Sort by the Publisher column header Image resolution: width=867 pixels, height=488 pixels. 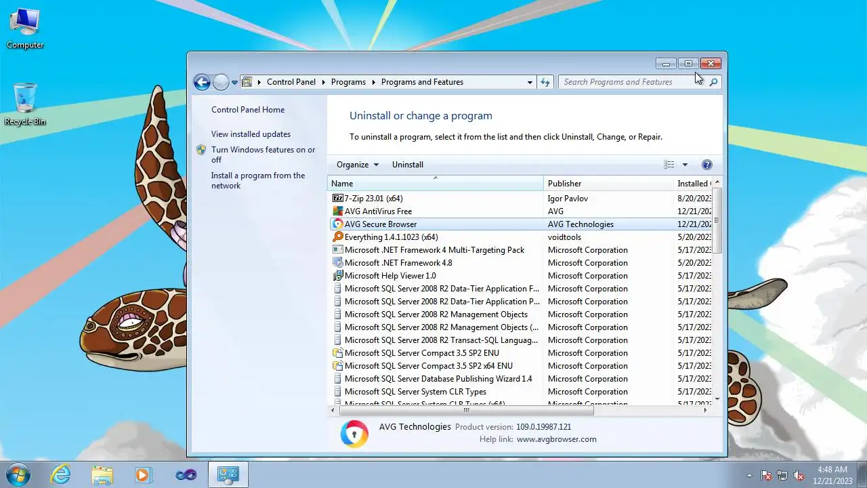point(608,184)
